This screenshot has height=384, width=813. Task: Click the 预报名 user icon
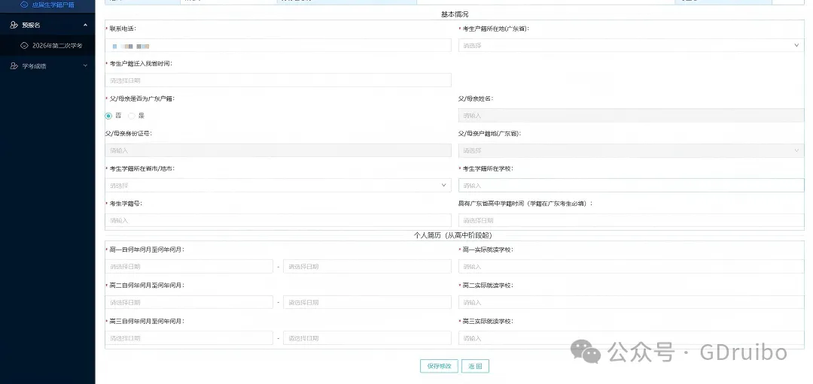(14, 25)
